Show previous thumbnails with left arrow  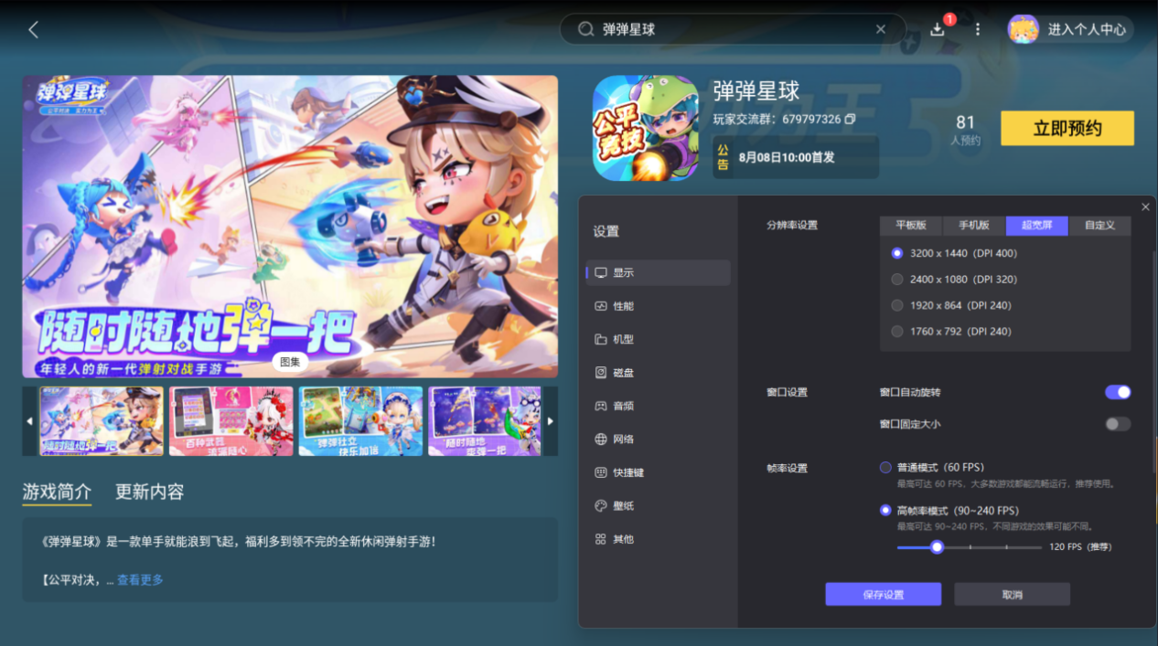29,421
